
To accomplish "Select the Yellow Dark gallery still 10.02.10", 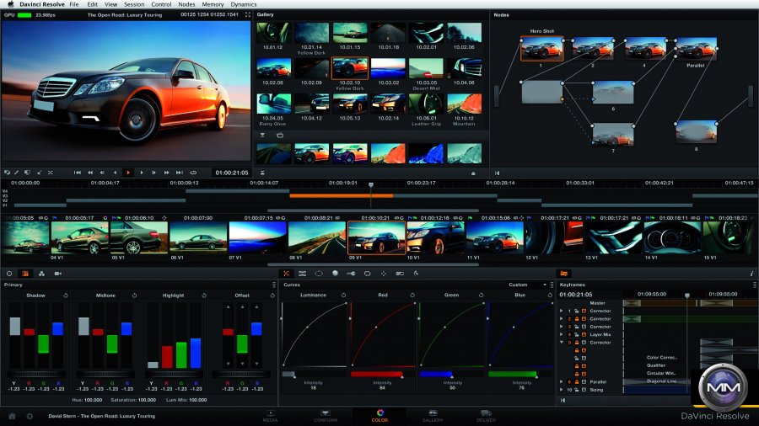I will pos(349,72).
